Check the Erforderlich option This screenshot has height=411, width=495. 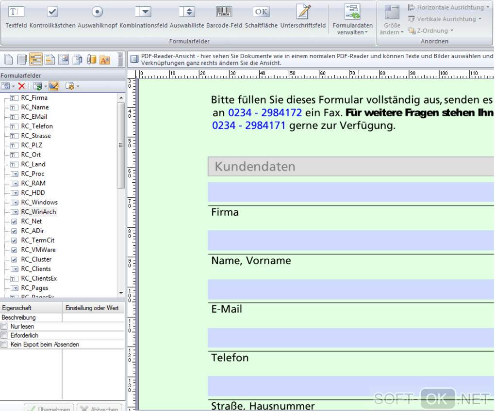[x=4, y=335]
